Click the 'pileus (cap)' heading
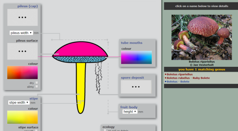 [28, 6]
